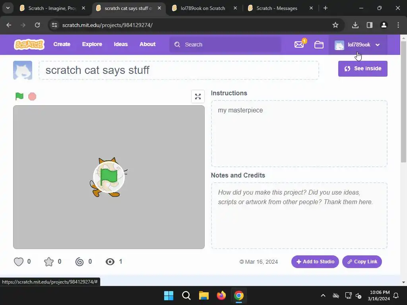Click the green flag above the stage

coord(19,96)
